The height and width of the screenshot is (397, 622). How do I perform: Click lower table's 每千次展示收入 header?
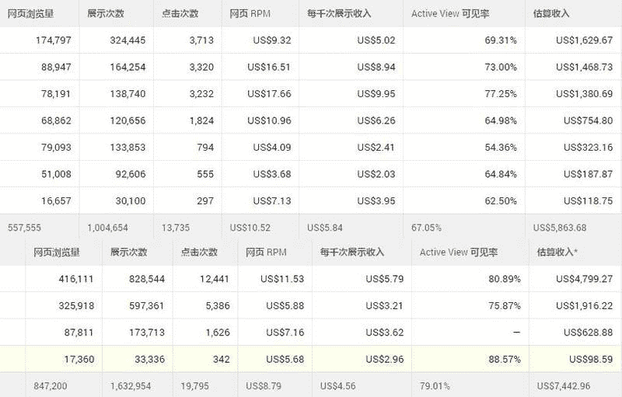point(351,252)
